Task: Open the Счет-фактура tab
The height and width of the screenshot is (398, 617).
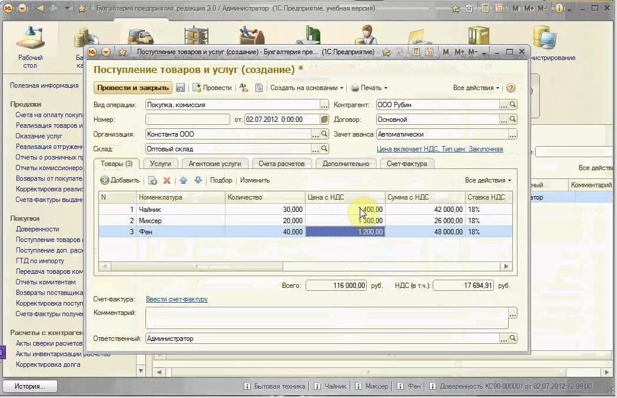Action: click(x=407, y=164)
